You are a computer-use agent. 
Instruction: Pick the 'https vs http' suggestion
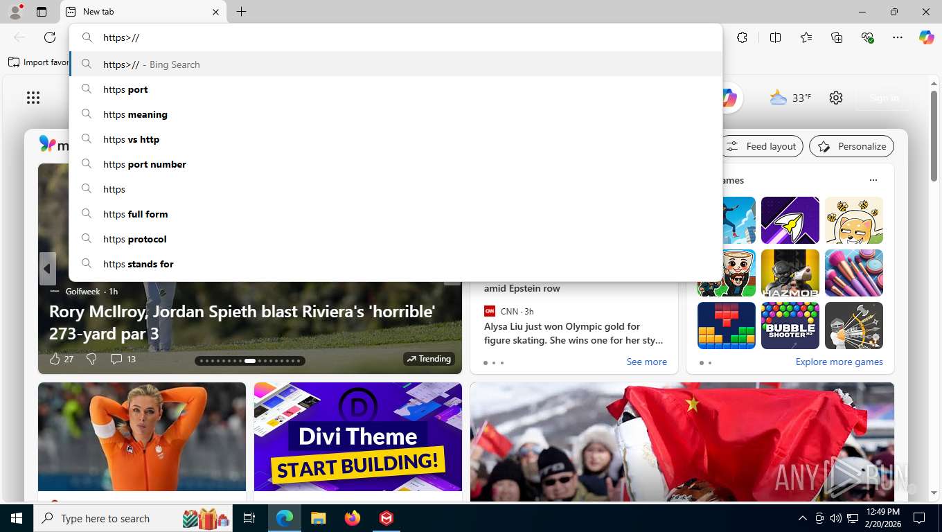[x=396, y=139]
